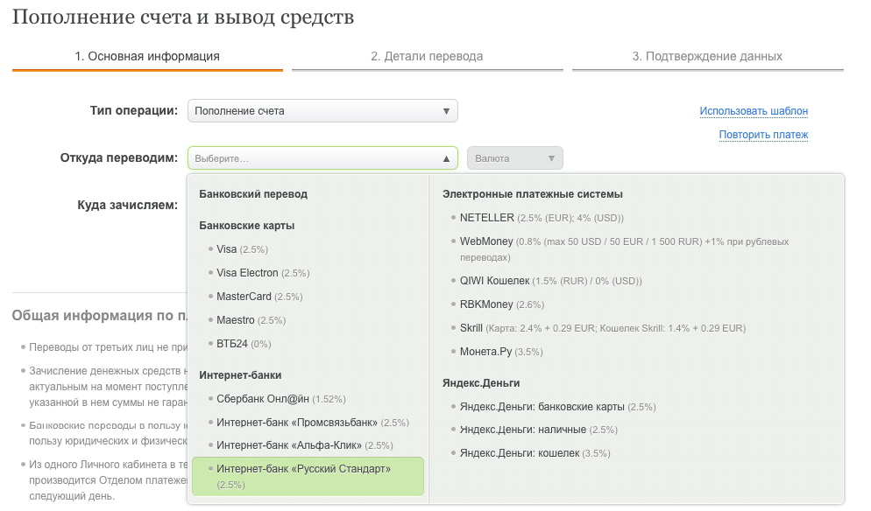Screen dimensions: 871x511
Task: Switch to Основная информация tab
Action: 146,56
